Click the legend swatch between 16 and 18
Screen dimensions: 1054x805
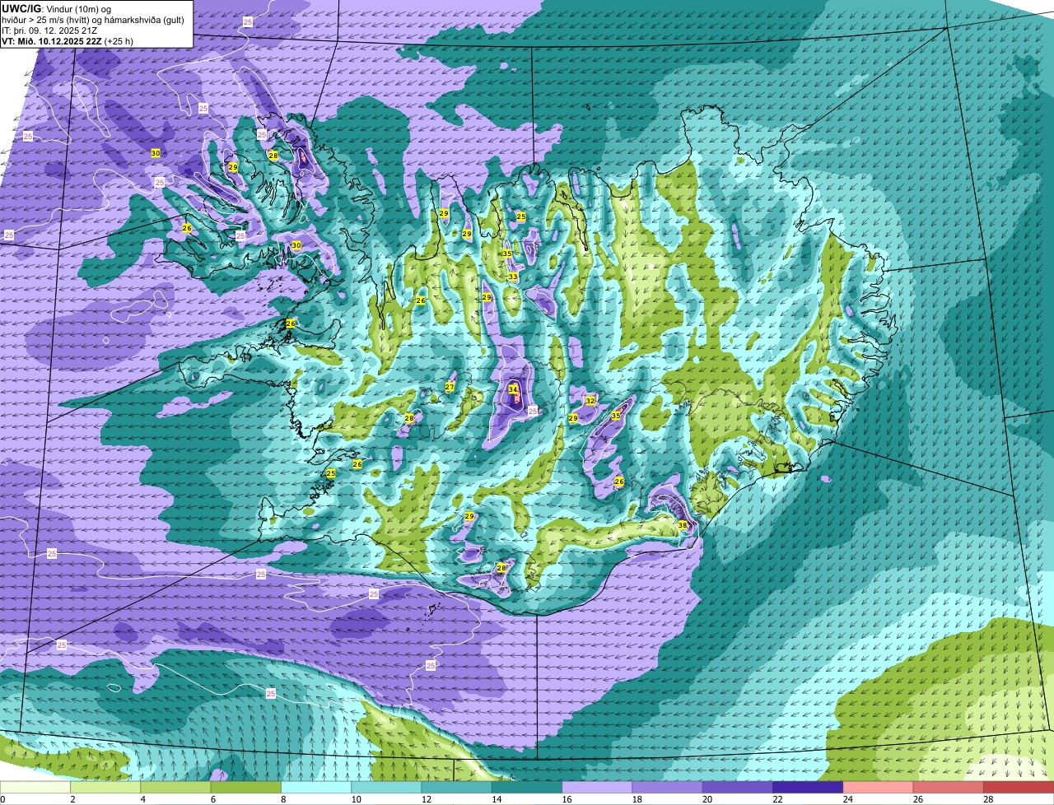point(597,788)
